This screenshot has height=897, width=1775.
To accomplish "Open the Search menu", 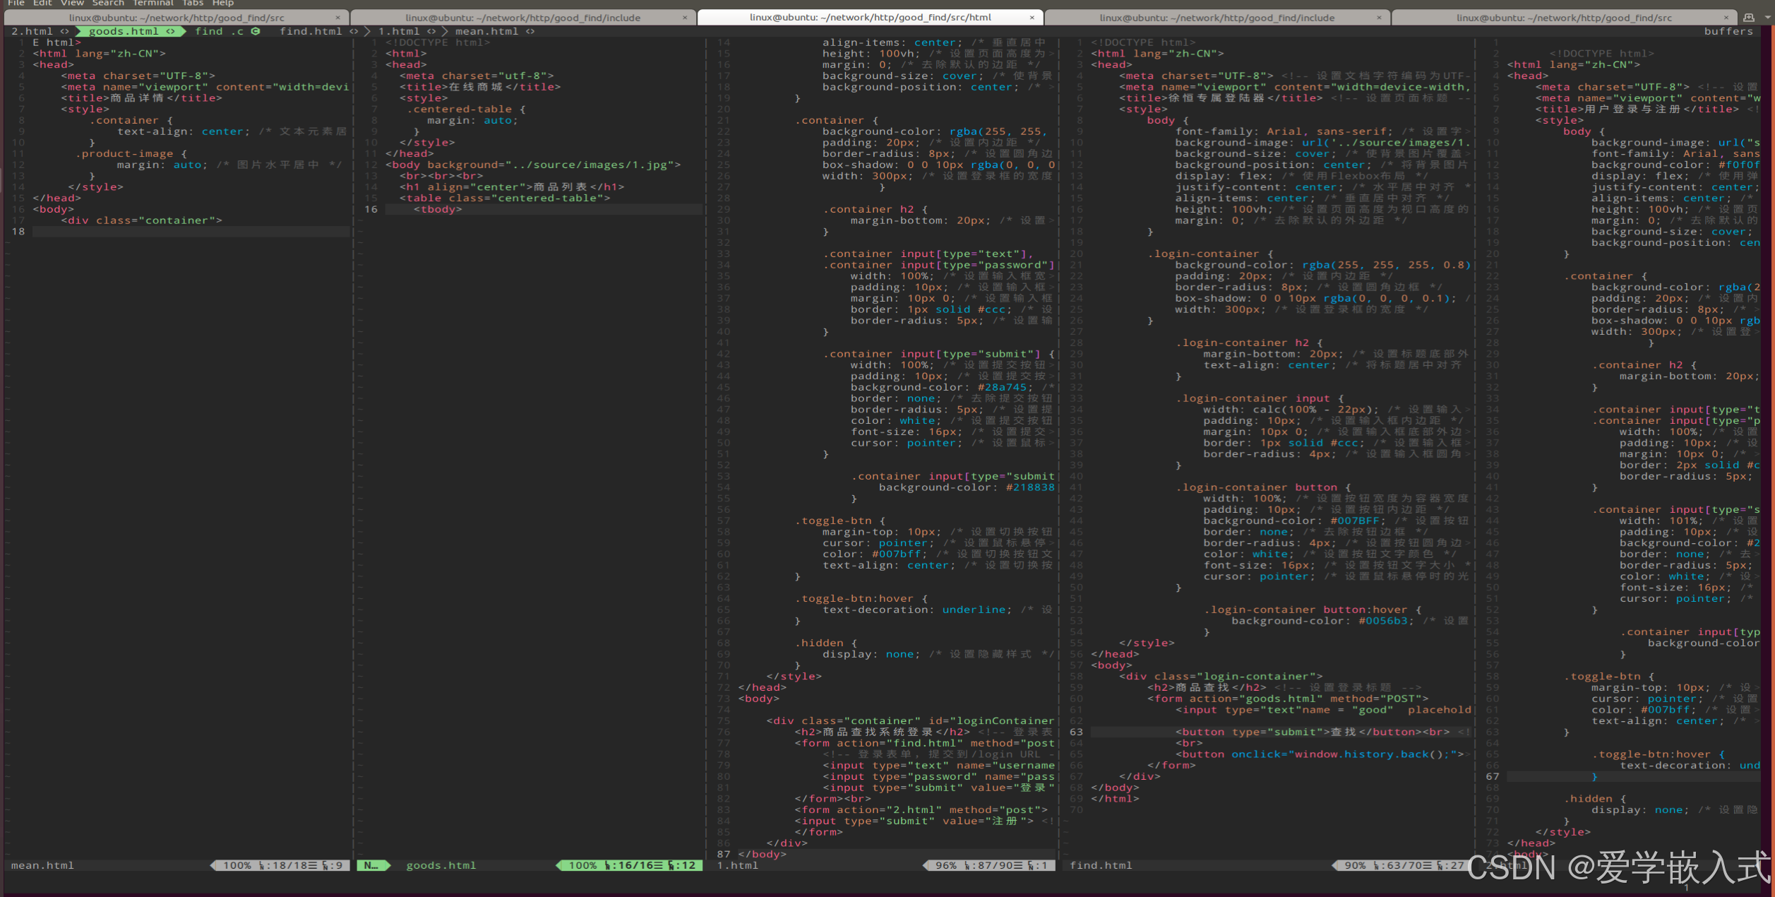I will pos(108,4).
